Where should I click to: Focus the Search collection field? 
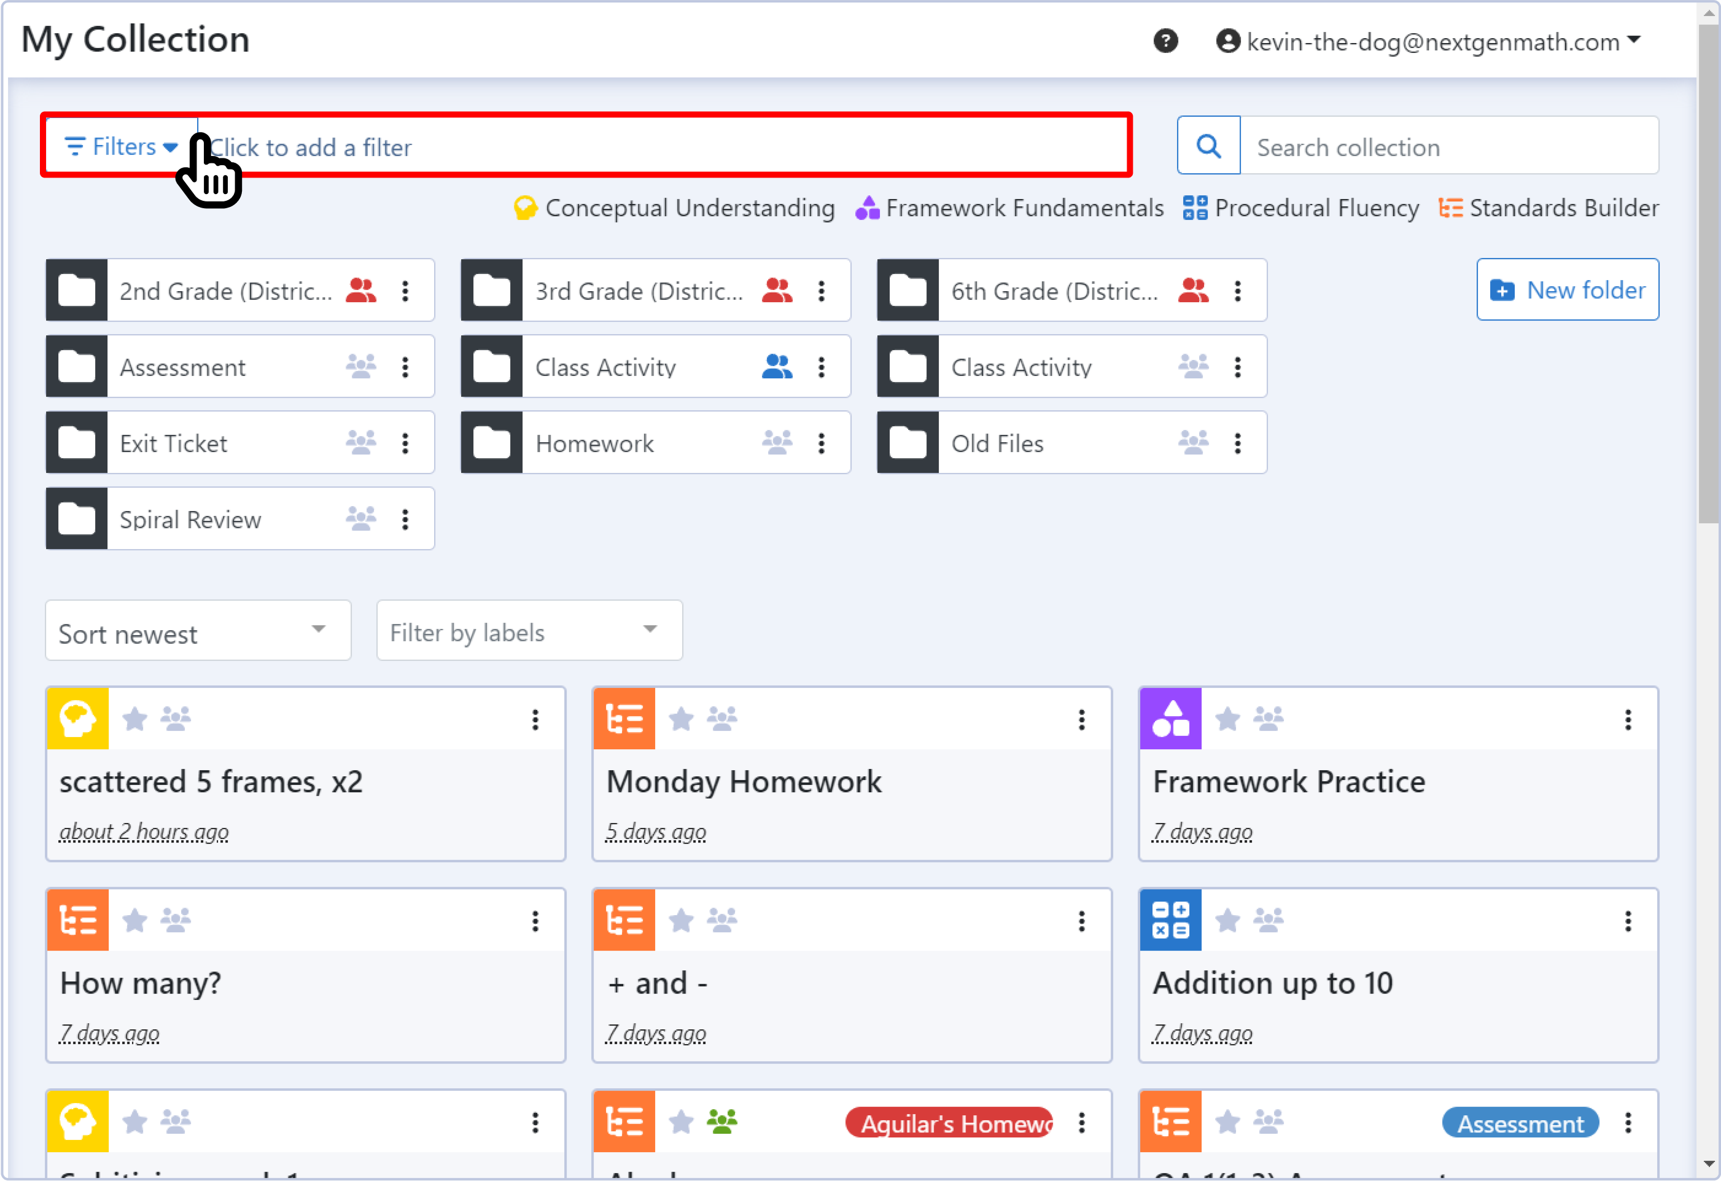tap(1449, 146)
